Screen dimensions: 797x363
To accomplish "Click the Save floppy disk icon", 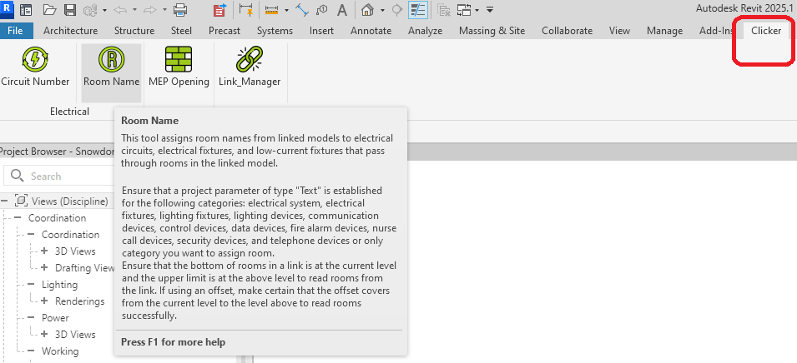I will coord(69,10).
